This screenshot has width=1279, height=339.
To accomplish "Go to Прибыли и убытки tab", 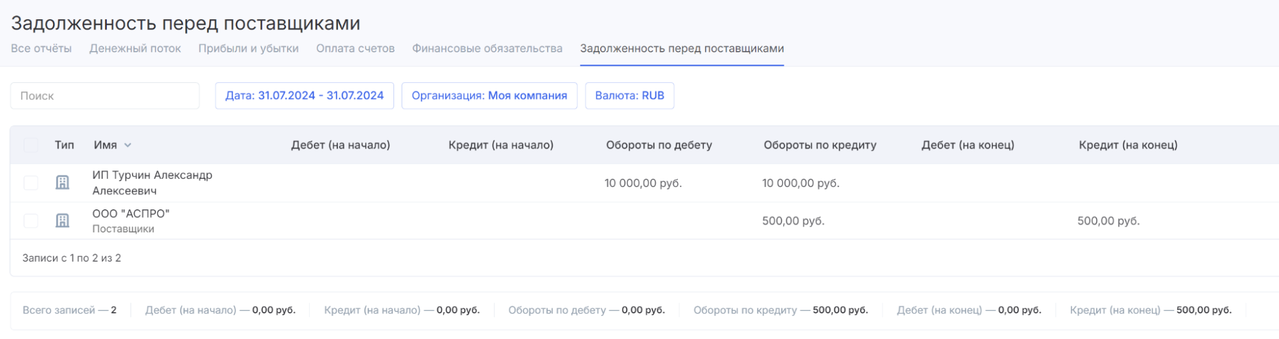I will click(248, 49).
